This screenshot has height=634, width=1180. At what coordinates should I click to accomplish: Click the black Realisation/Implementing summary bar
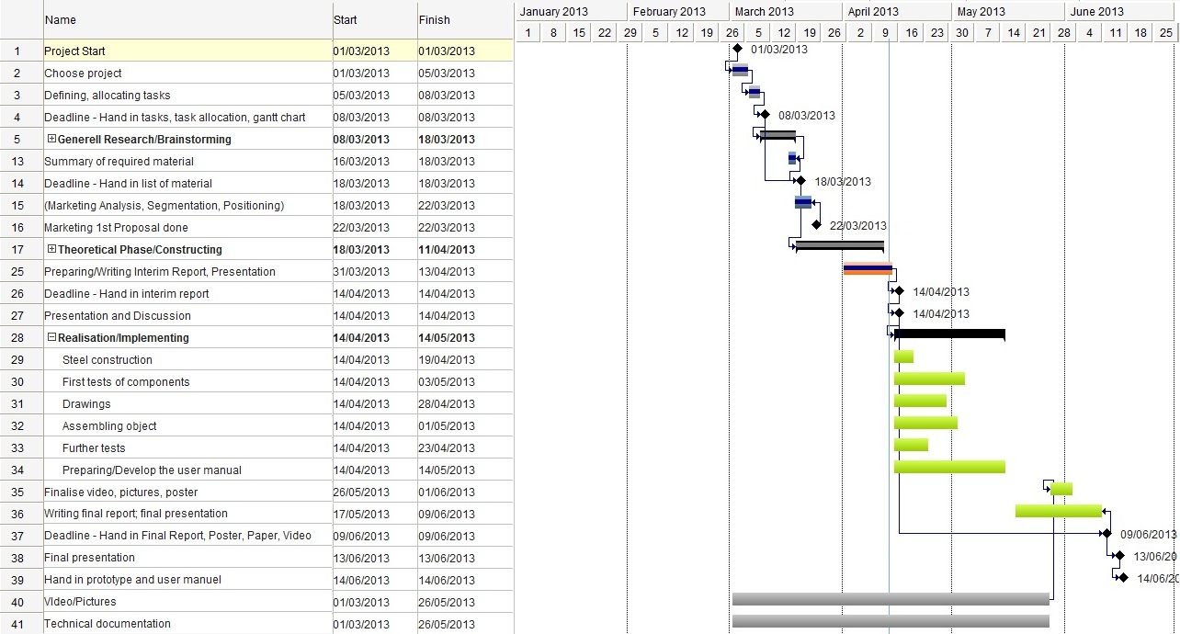(x=949, y=334)
